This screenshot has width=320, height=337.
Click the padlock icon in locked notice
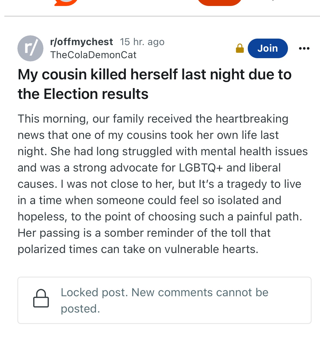coord(41,298)
